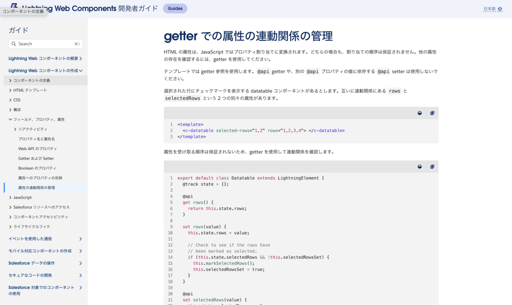Open the 日本語 language selector

pyautogui.click(x=493, y=9)
